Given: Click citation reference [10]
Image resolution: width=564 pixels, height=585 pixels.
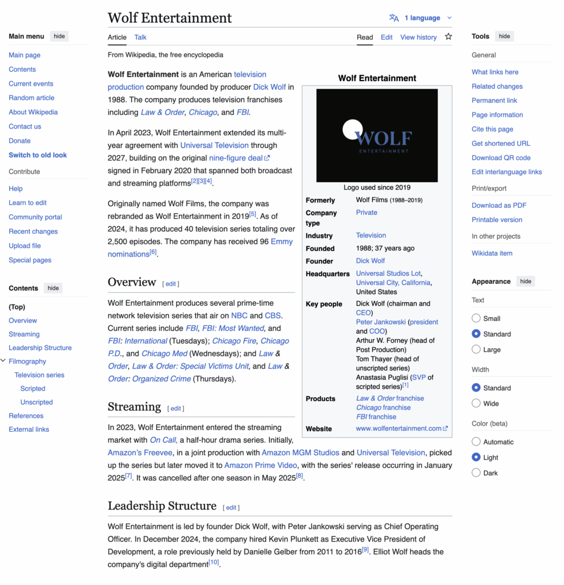Looking at the screenshot, I should [213, 562].
